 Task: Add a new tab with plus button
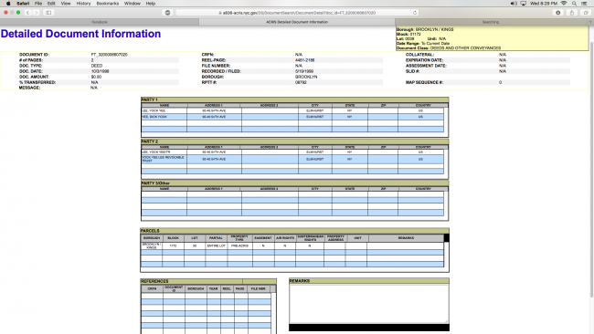click(x=590, y=22)
